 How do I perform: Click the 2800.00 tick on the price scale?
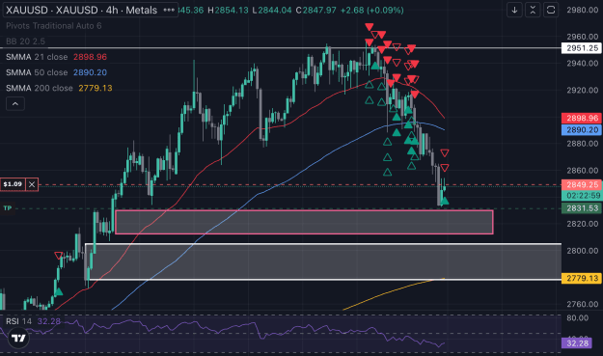[582, 251]
